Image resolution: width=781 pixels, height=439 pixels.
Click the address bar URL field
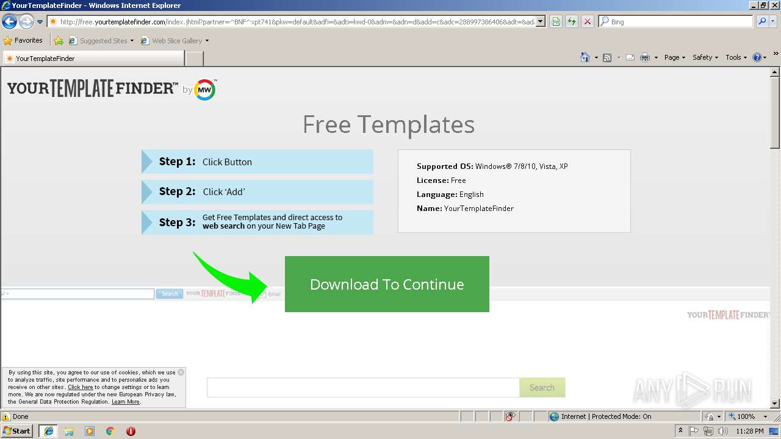292,22
